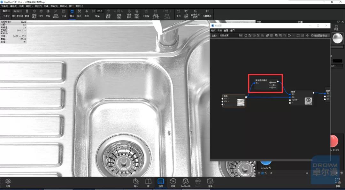Screen dimensions: 345x190
Task: Toggle the project (项目) panel
Action: pyautogui.click(x=161, y=183)
